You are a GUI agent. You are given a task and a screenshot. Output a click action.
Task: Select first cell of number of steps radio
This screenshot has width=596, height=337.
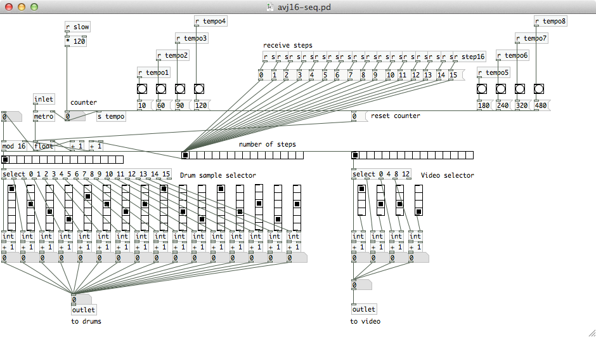click(x=185, y=155)
